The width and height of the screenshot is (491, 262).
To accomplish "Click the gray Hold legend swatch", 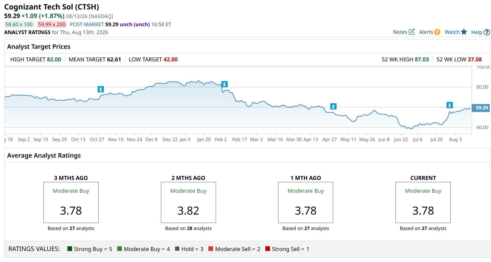I will click(177, 249).
